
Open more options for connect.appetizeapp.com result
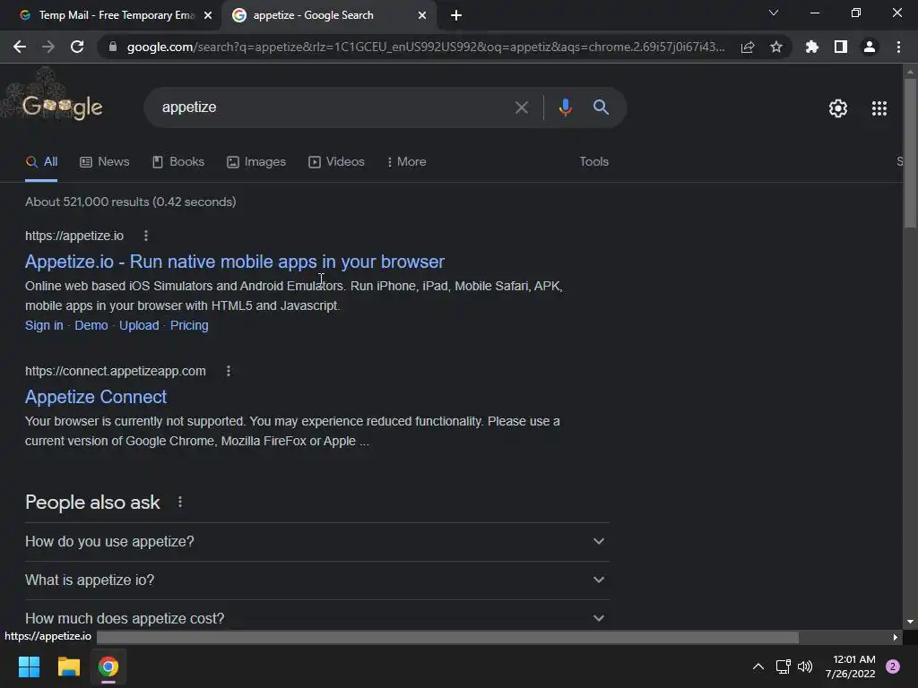[x=229, y=371]
